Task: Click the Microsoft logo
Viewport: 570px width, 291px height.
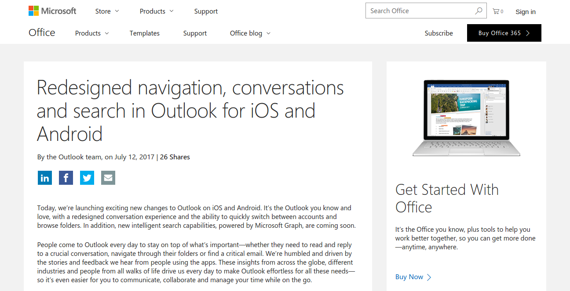Action: point(52,11)
